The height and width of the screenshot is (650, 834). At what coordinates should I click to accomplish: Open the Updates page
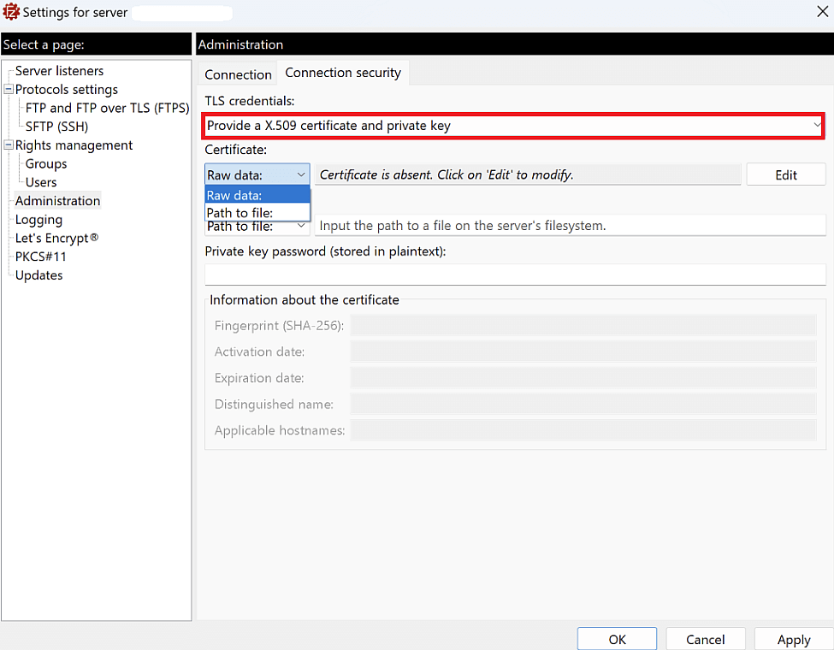38,275
